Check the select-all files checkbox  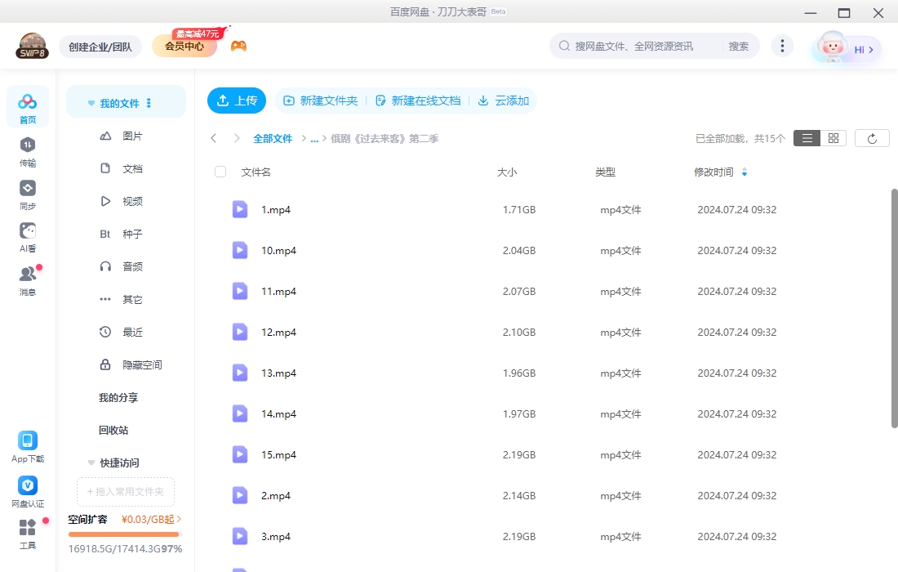pos(220,172)
